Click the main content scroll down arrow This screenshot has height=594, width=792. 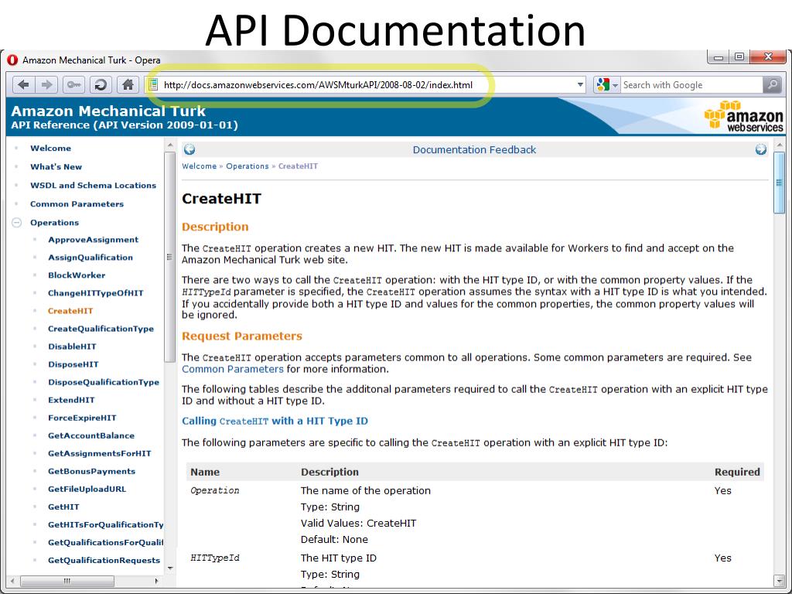coord(778,581)
